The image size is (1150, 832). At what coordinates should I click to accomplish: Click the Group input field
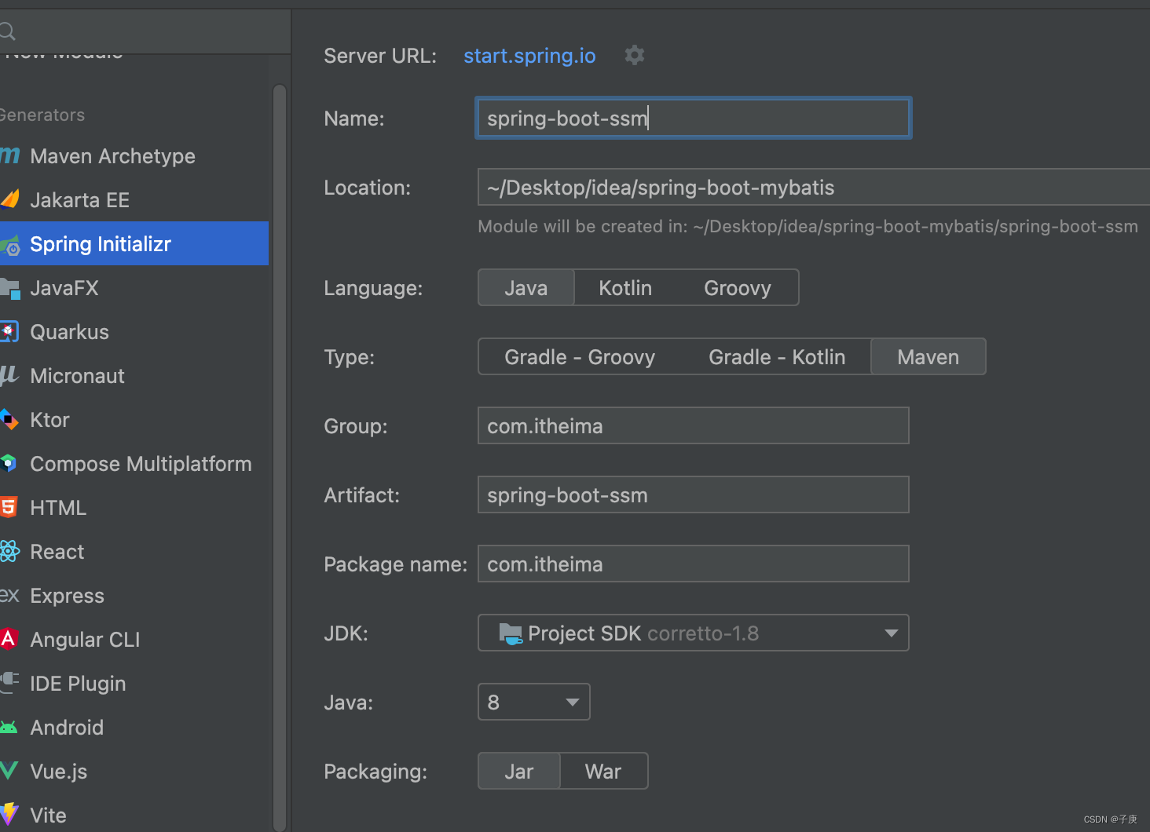coord(693,426)
